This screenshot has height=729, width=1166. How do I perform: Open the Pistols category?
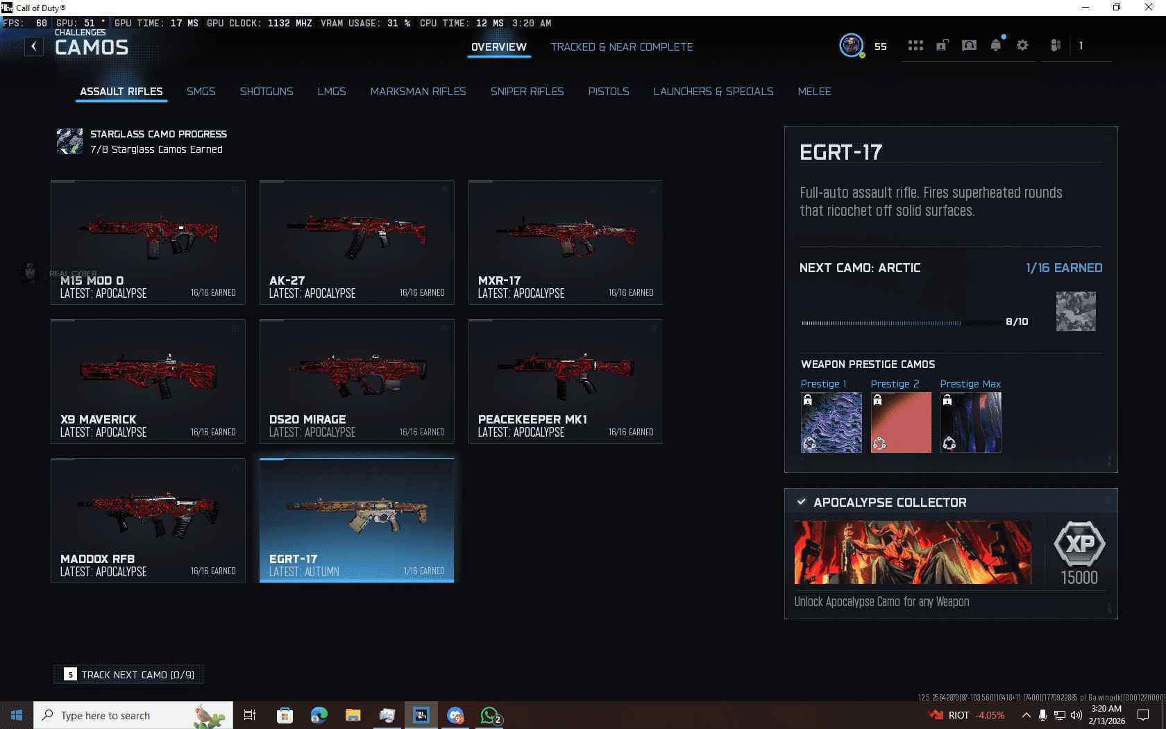pos(609,91)
